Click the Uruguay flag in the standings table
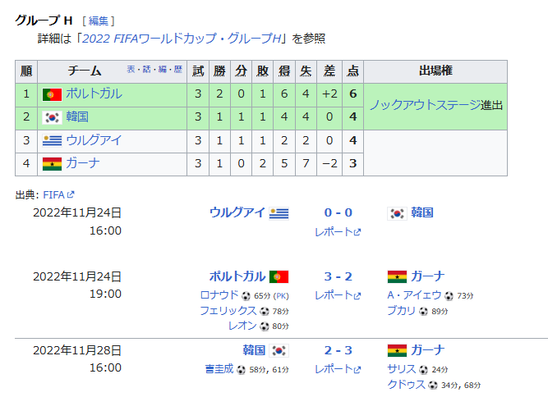The height and width of the screenshot is (397, 548). coord(52,140)
